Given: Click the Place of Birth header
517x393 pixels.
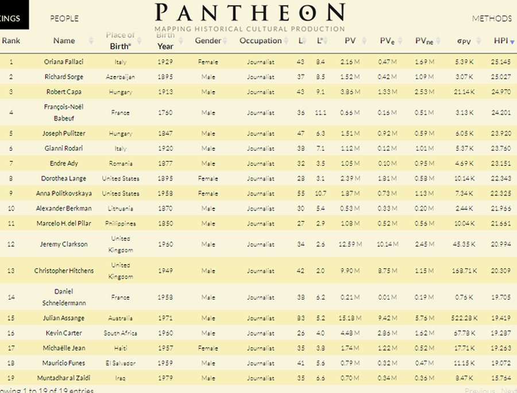Looking at the screenshot, I should pyautogui.click(x=121, y=41).
